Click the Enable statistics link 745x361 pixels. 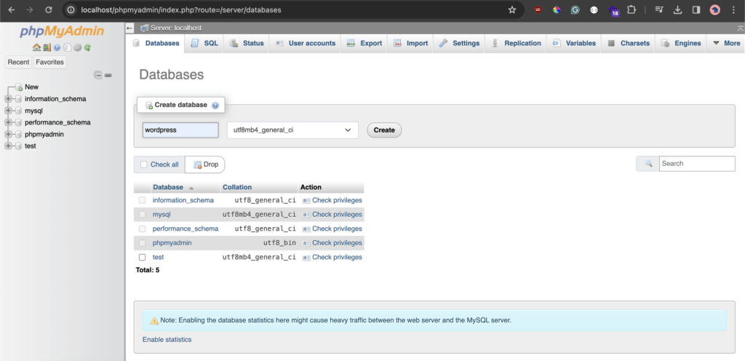[x=167, y=340]
